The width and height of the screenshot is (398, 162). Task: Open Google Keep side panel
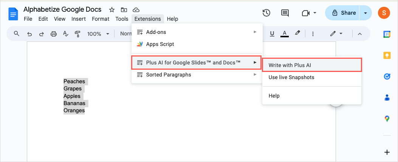(387, 55)
